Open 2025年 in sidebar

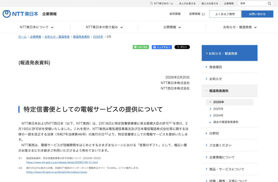pyautogui.click(x=218, y=109)
